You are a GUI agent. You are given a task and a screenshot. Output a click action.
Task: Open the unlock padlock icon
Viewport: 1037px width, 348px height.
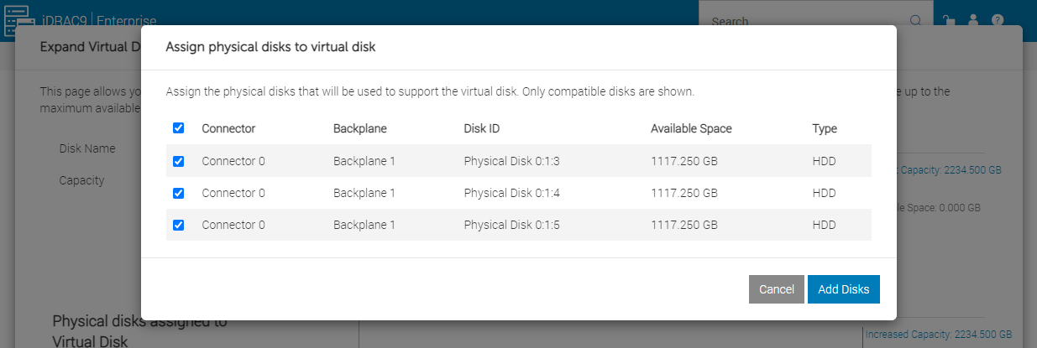click(x=948, y=21)
